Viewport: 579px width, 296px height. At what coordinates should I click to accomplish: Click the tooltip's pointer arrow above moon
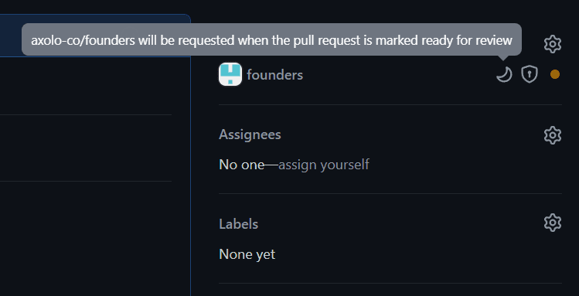tap(504, 57)
